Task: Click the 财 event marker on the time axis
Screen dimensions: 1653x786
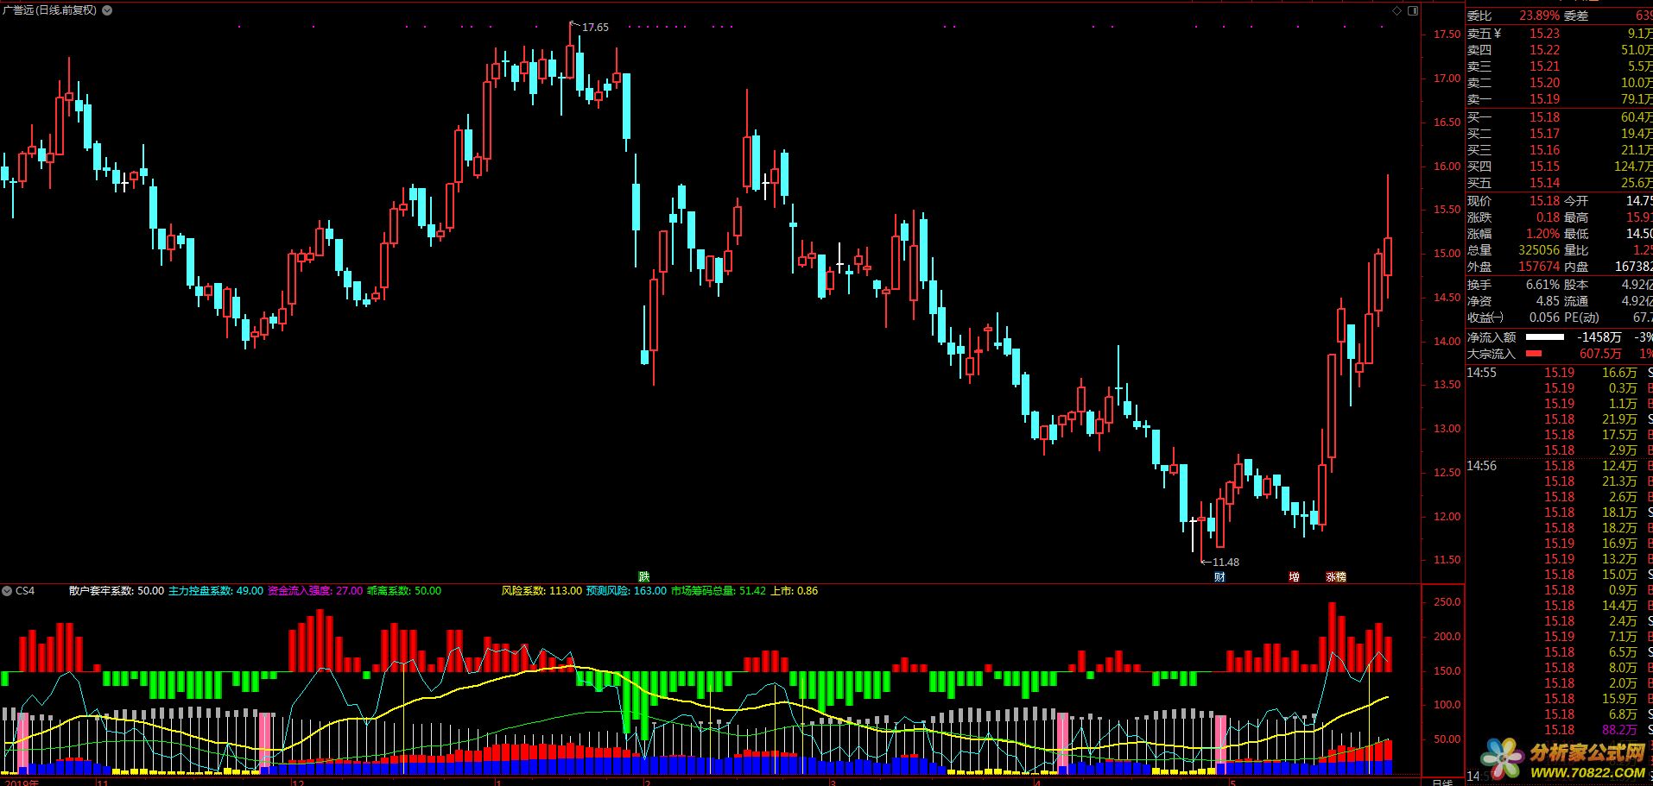Action: click(1219, 576)
